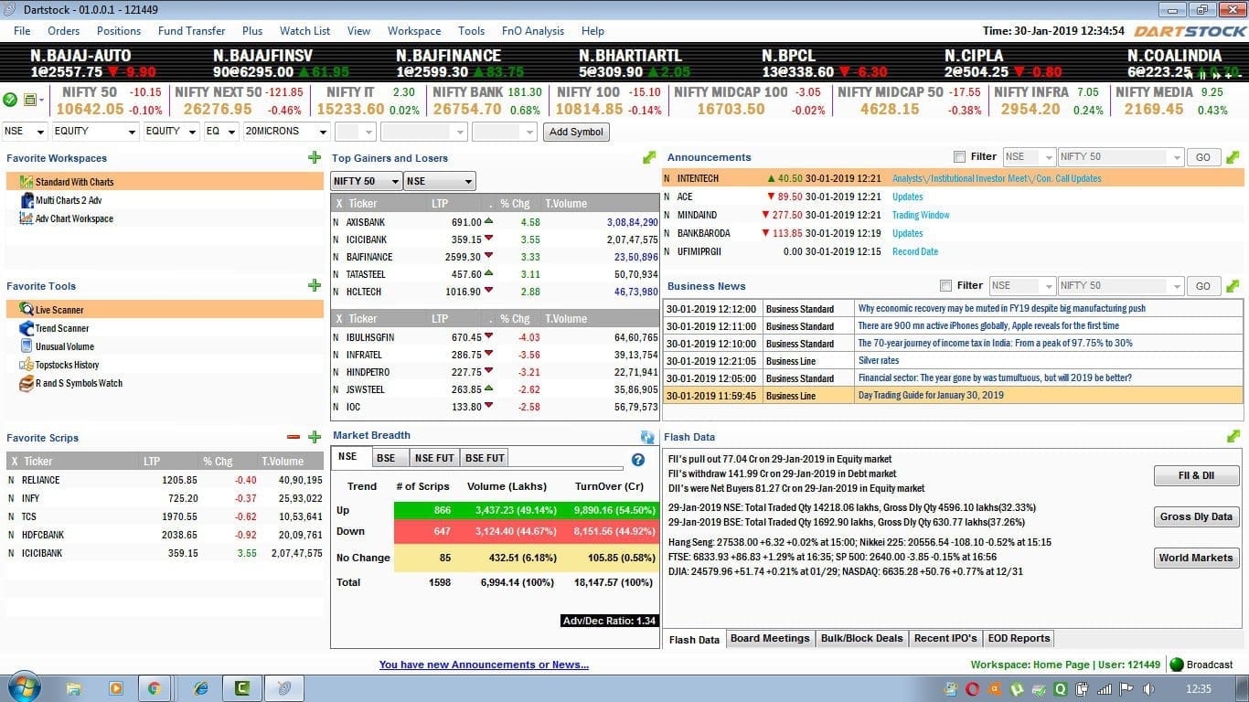1249x702 pixels.
Task: Open the Fund Transfer menu
Action: pos(191,30)
